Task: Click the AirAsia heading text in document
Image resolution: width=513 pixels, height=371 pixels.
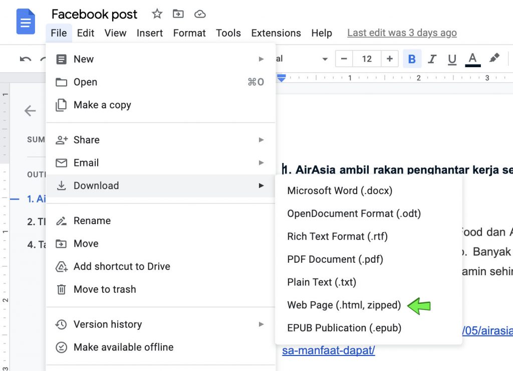Action: click(x=397, y=169)
